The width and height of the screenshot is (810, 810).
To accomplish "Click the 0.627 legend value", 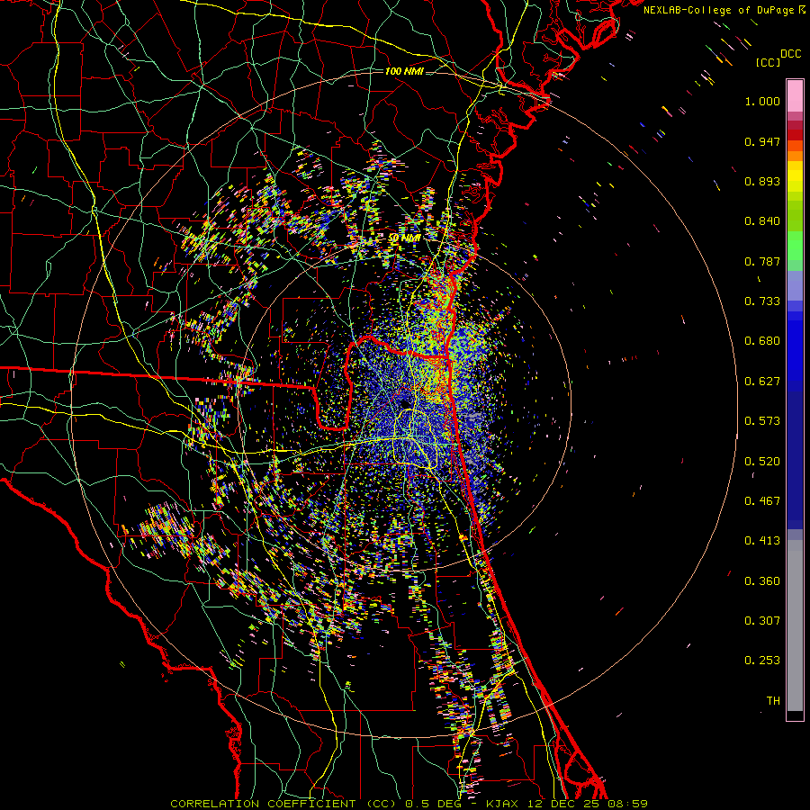I will pos(762,382).
